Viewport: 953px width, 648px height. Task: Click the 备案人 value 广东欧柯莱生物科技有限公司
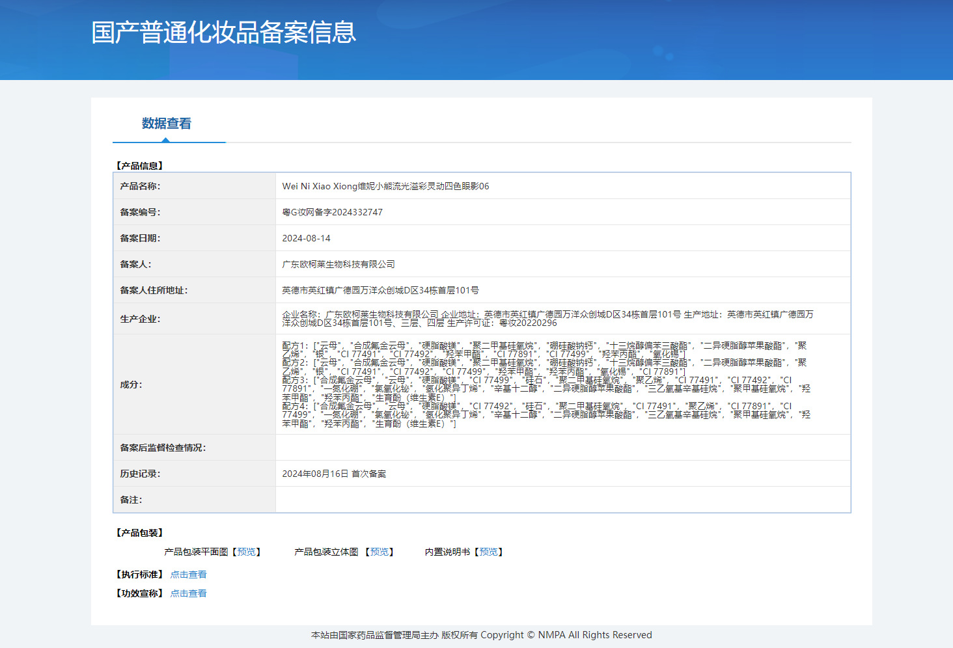[x=338, y=264]
